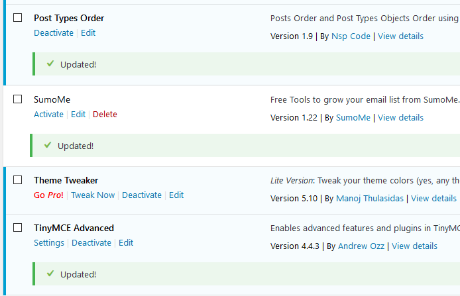Viewport: 460px width, 296px height.
Task: Delete the SumoMe plugin
Action: tap(105, 115)
